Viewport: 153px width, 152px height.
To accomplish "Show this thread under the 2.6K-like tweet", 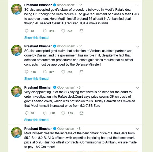I will (36, 120).
